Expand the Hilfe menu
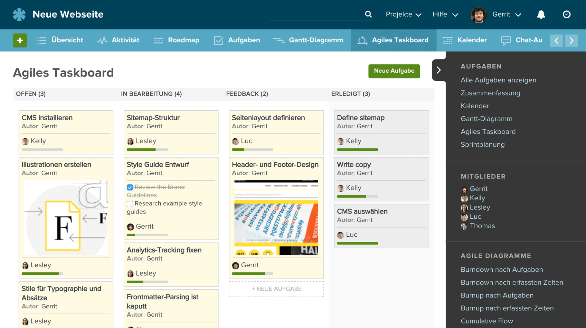Screen dimensions: 586x328 445,14
